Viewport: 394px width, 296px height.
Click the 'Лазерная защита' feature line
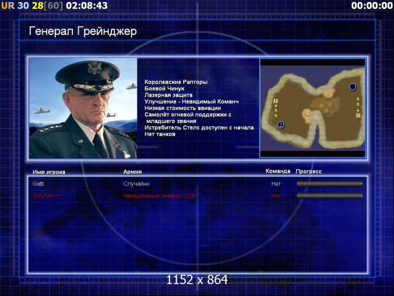pos(168,95)
